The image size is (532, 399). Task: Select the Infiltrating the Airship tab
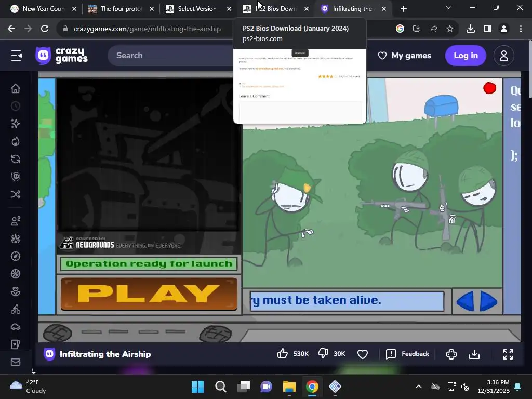353,9
